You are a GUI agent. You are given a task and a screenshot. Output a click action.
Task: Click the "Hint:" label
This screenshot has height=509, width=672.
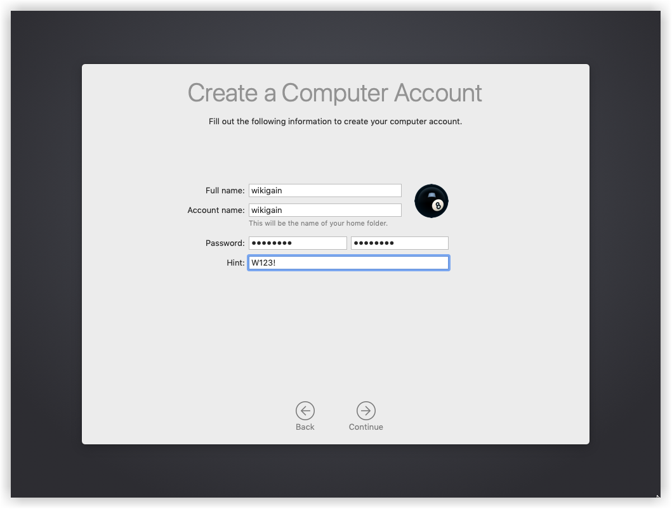click(x=235, y=263)
